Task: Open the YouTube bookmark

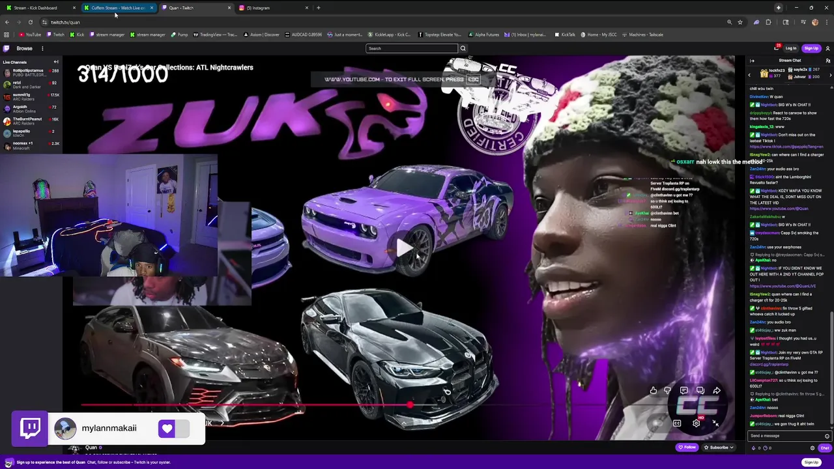Action: pos(30,35)
